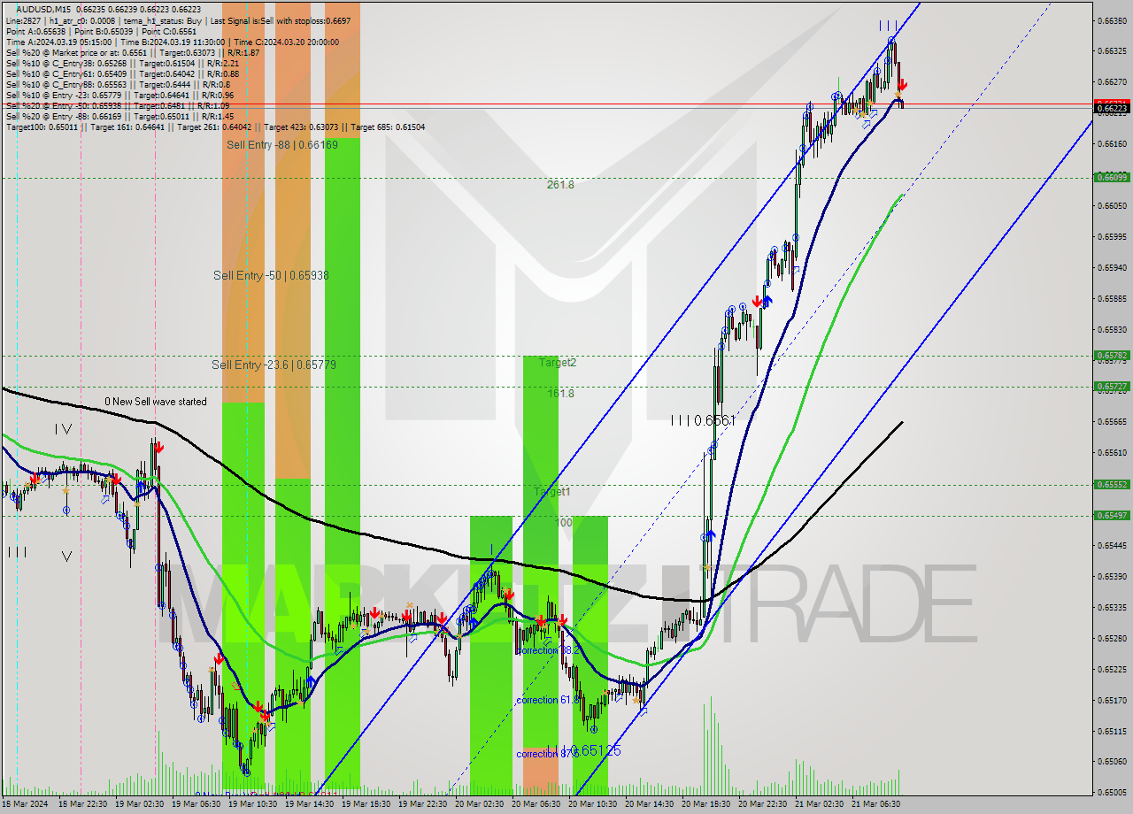The image size is (1133, 814).
Task: Click the 'correction 61.8' label
Action: [548, 700]
